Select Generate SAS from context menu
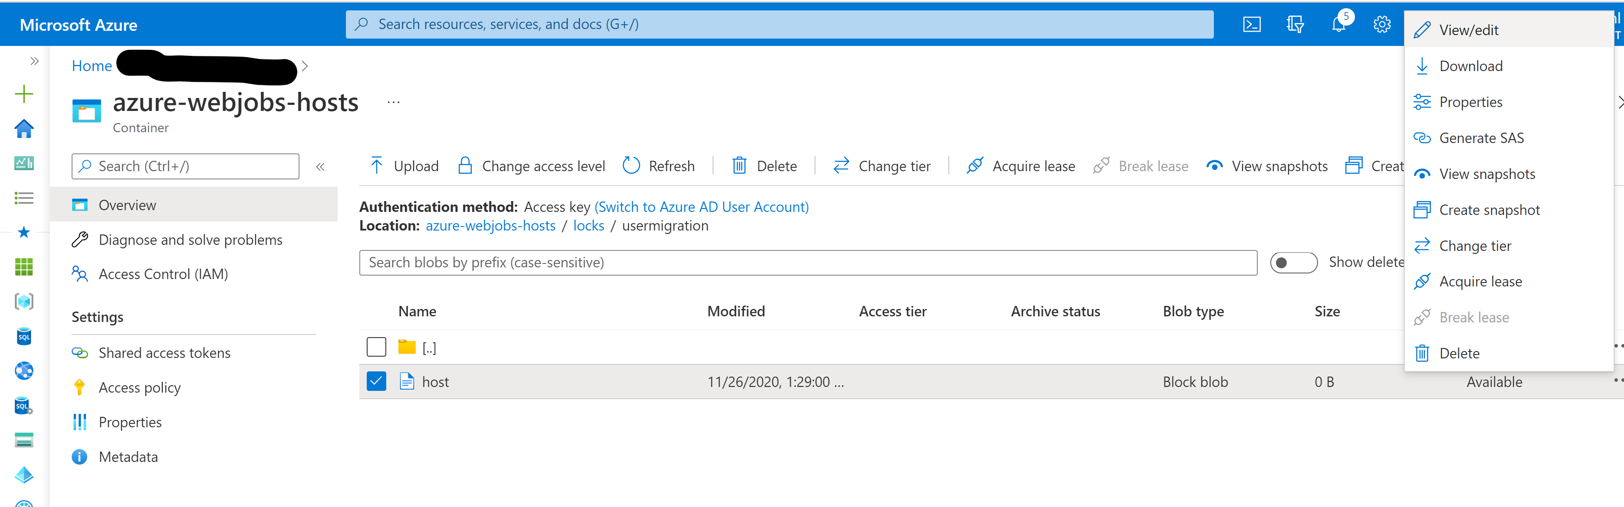1624x507 pixels. tap(1481, 138)
